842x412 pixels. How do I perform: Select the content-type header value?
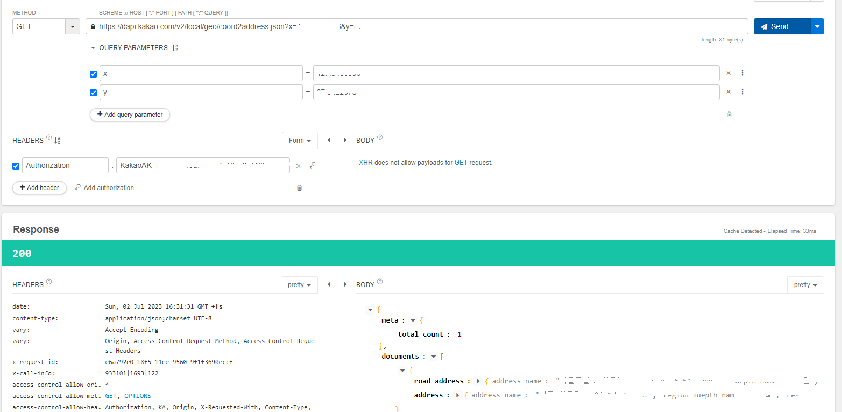[x=158, y=318]
